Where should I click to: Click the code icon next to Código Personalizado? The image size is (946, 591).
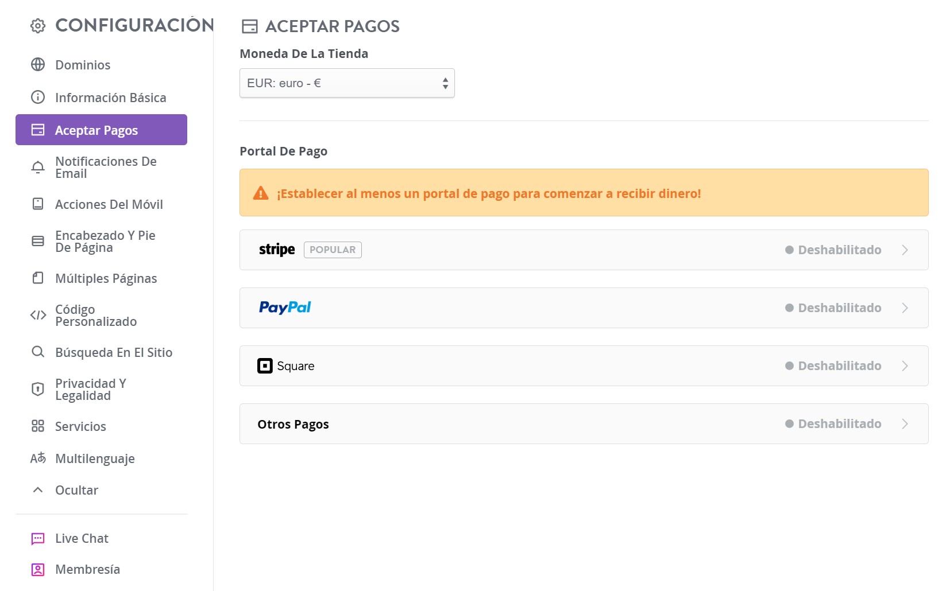[38, 315]
